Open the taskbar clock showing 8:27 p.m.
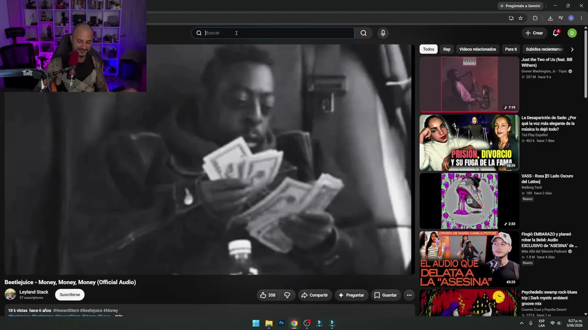 [x=574, y=323]
